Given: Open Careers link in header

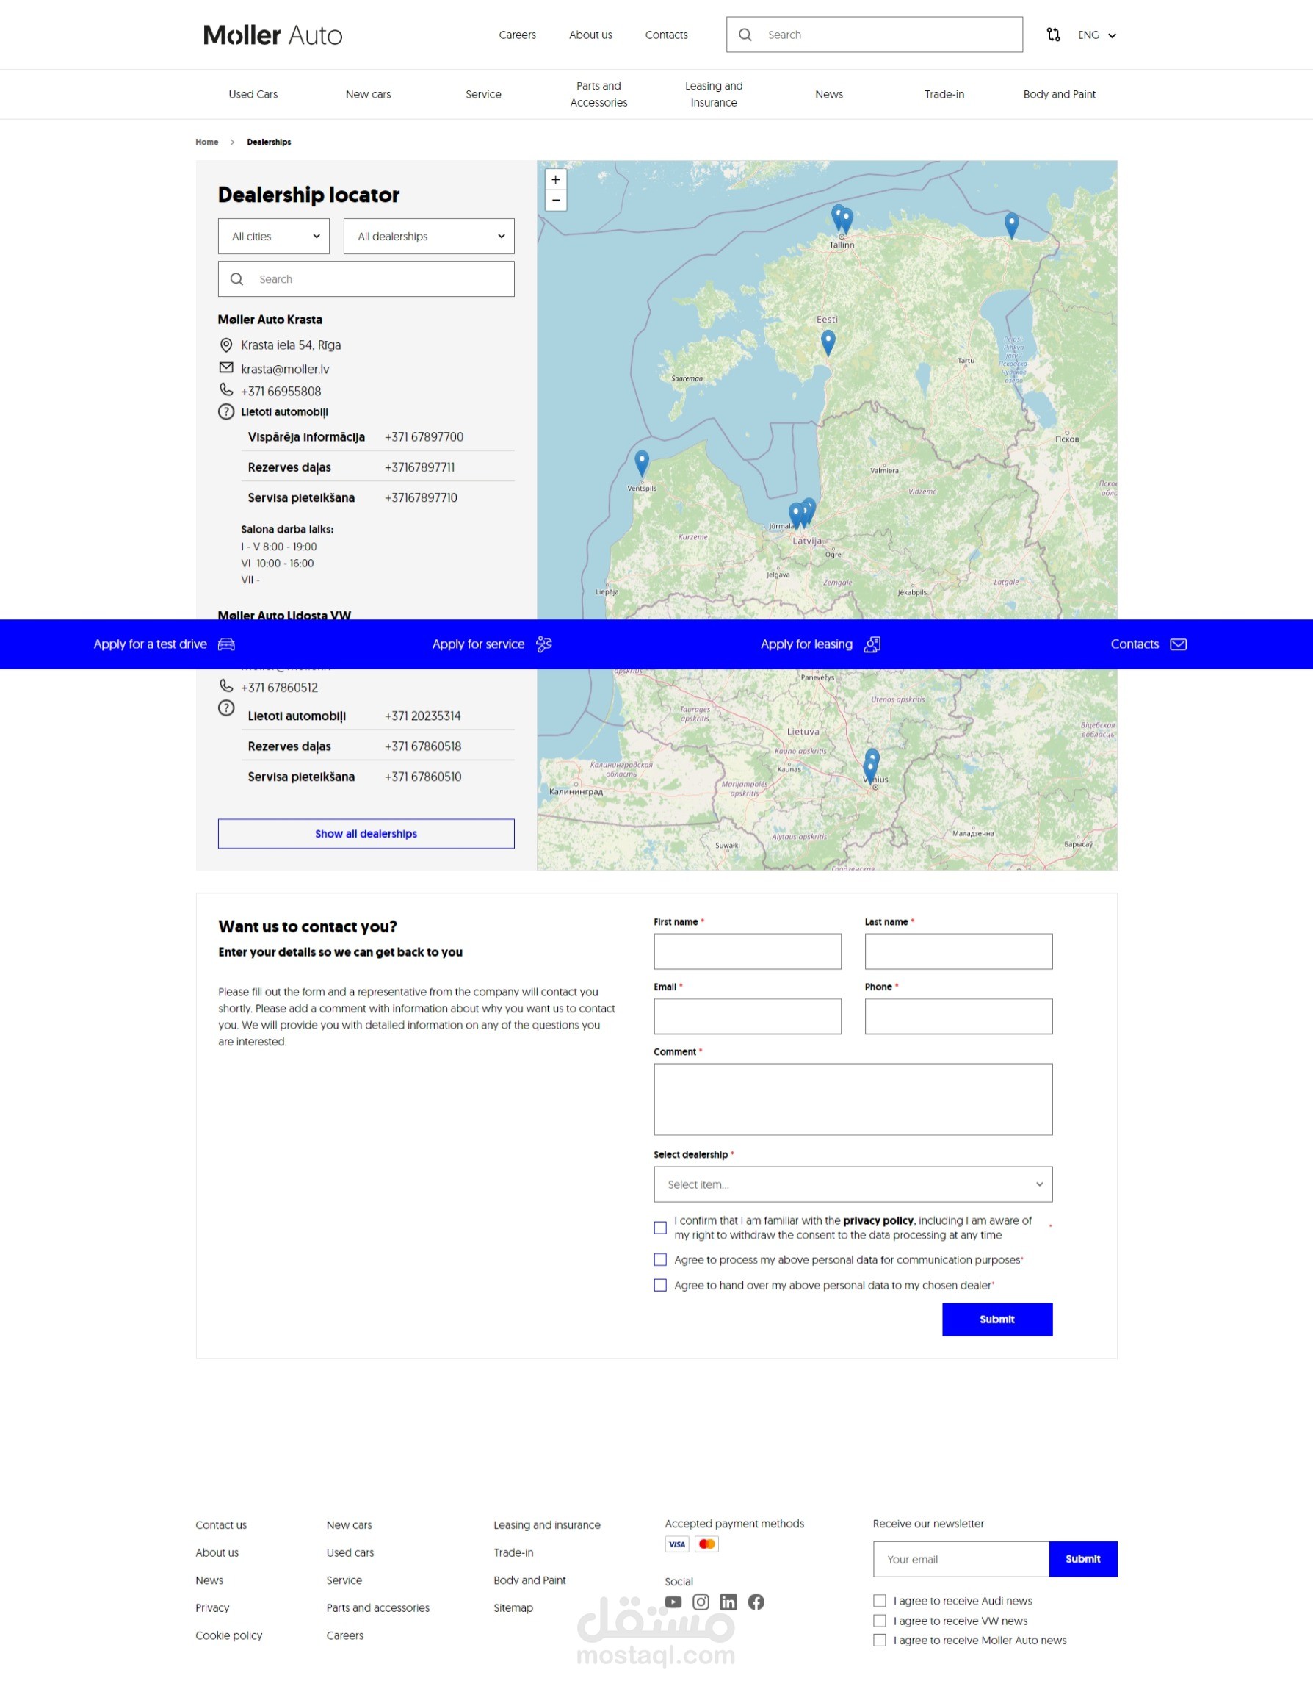Looking at the screenshot, I should pos(518,35).
